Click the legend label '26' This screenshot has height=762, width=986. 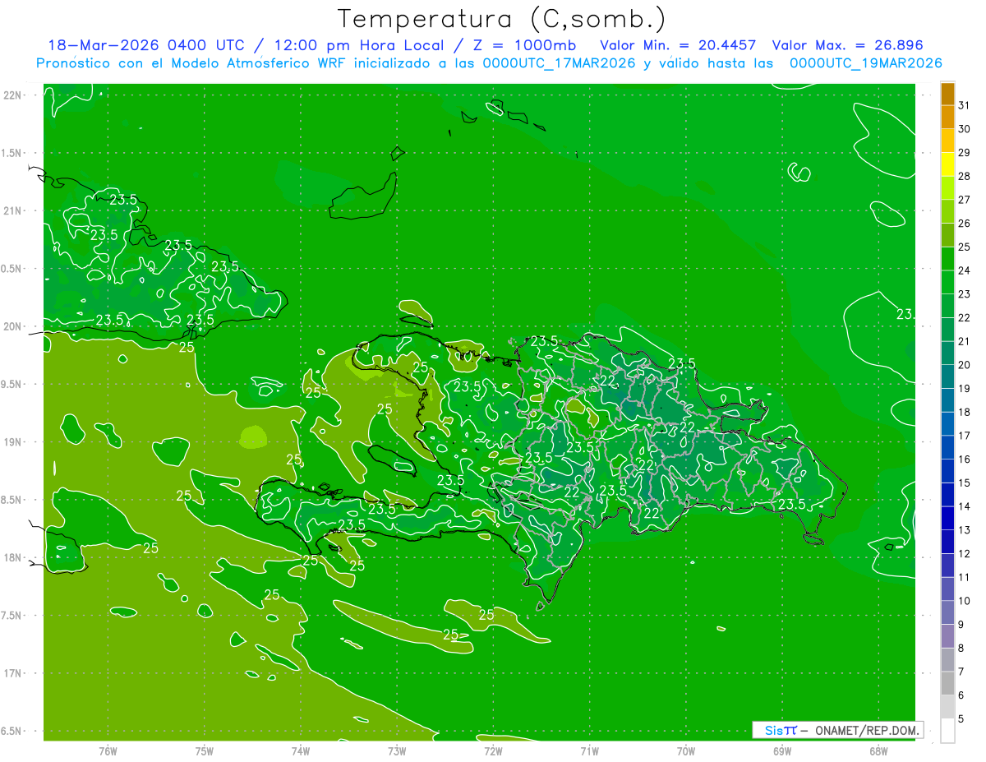click(x=965, y=223)
